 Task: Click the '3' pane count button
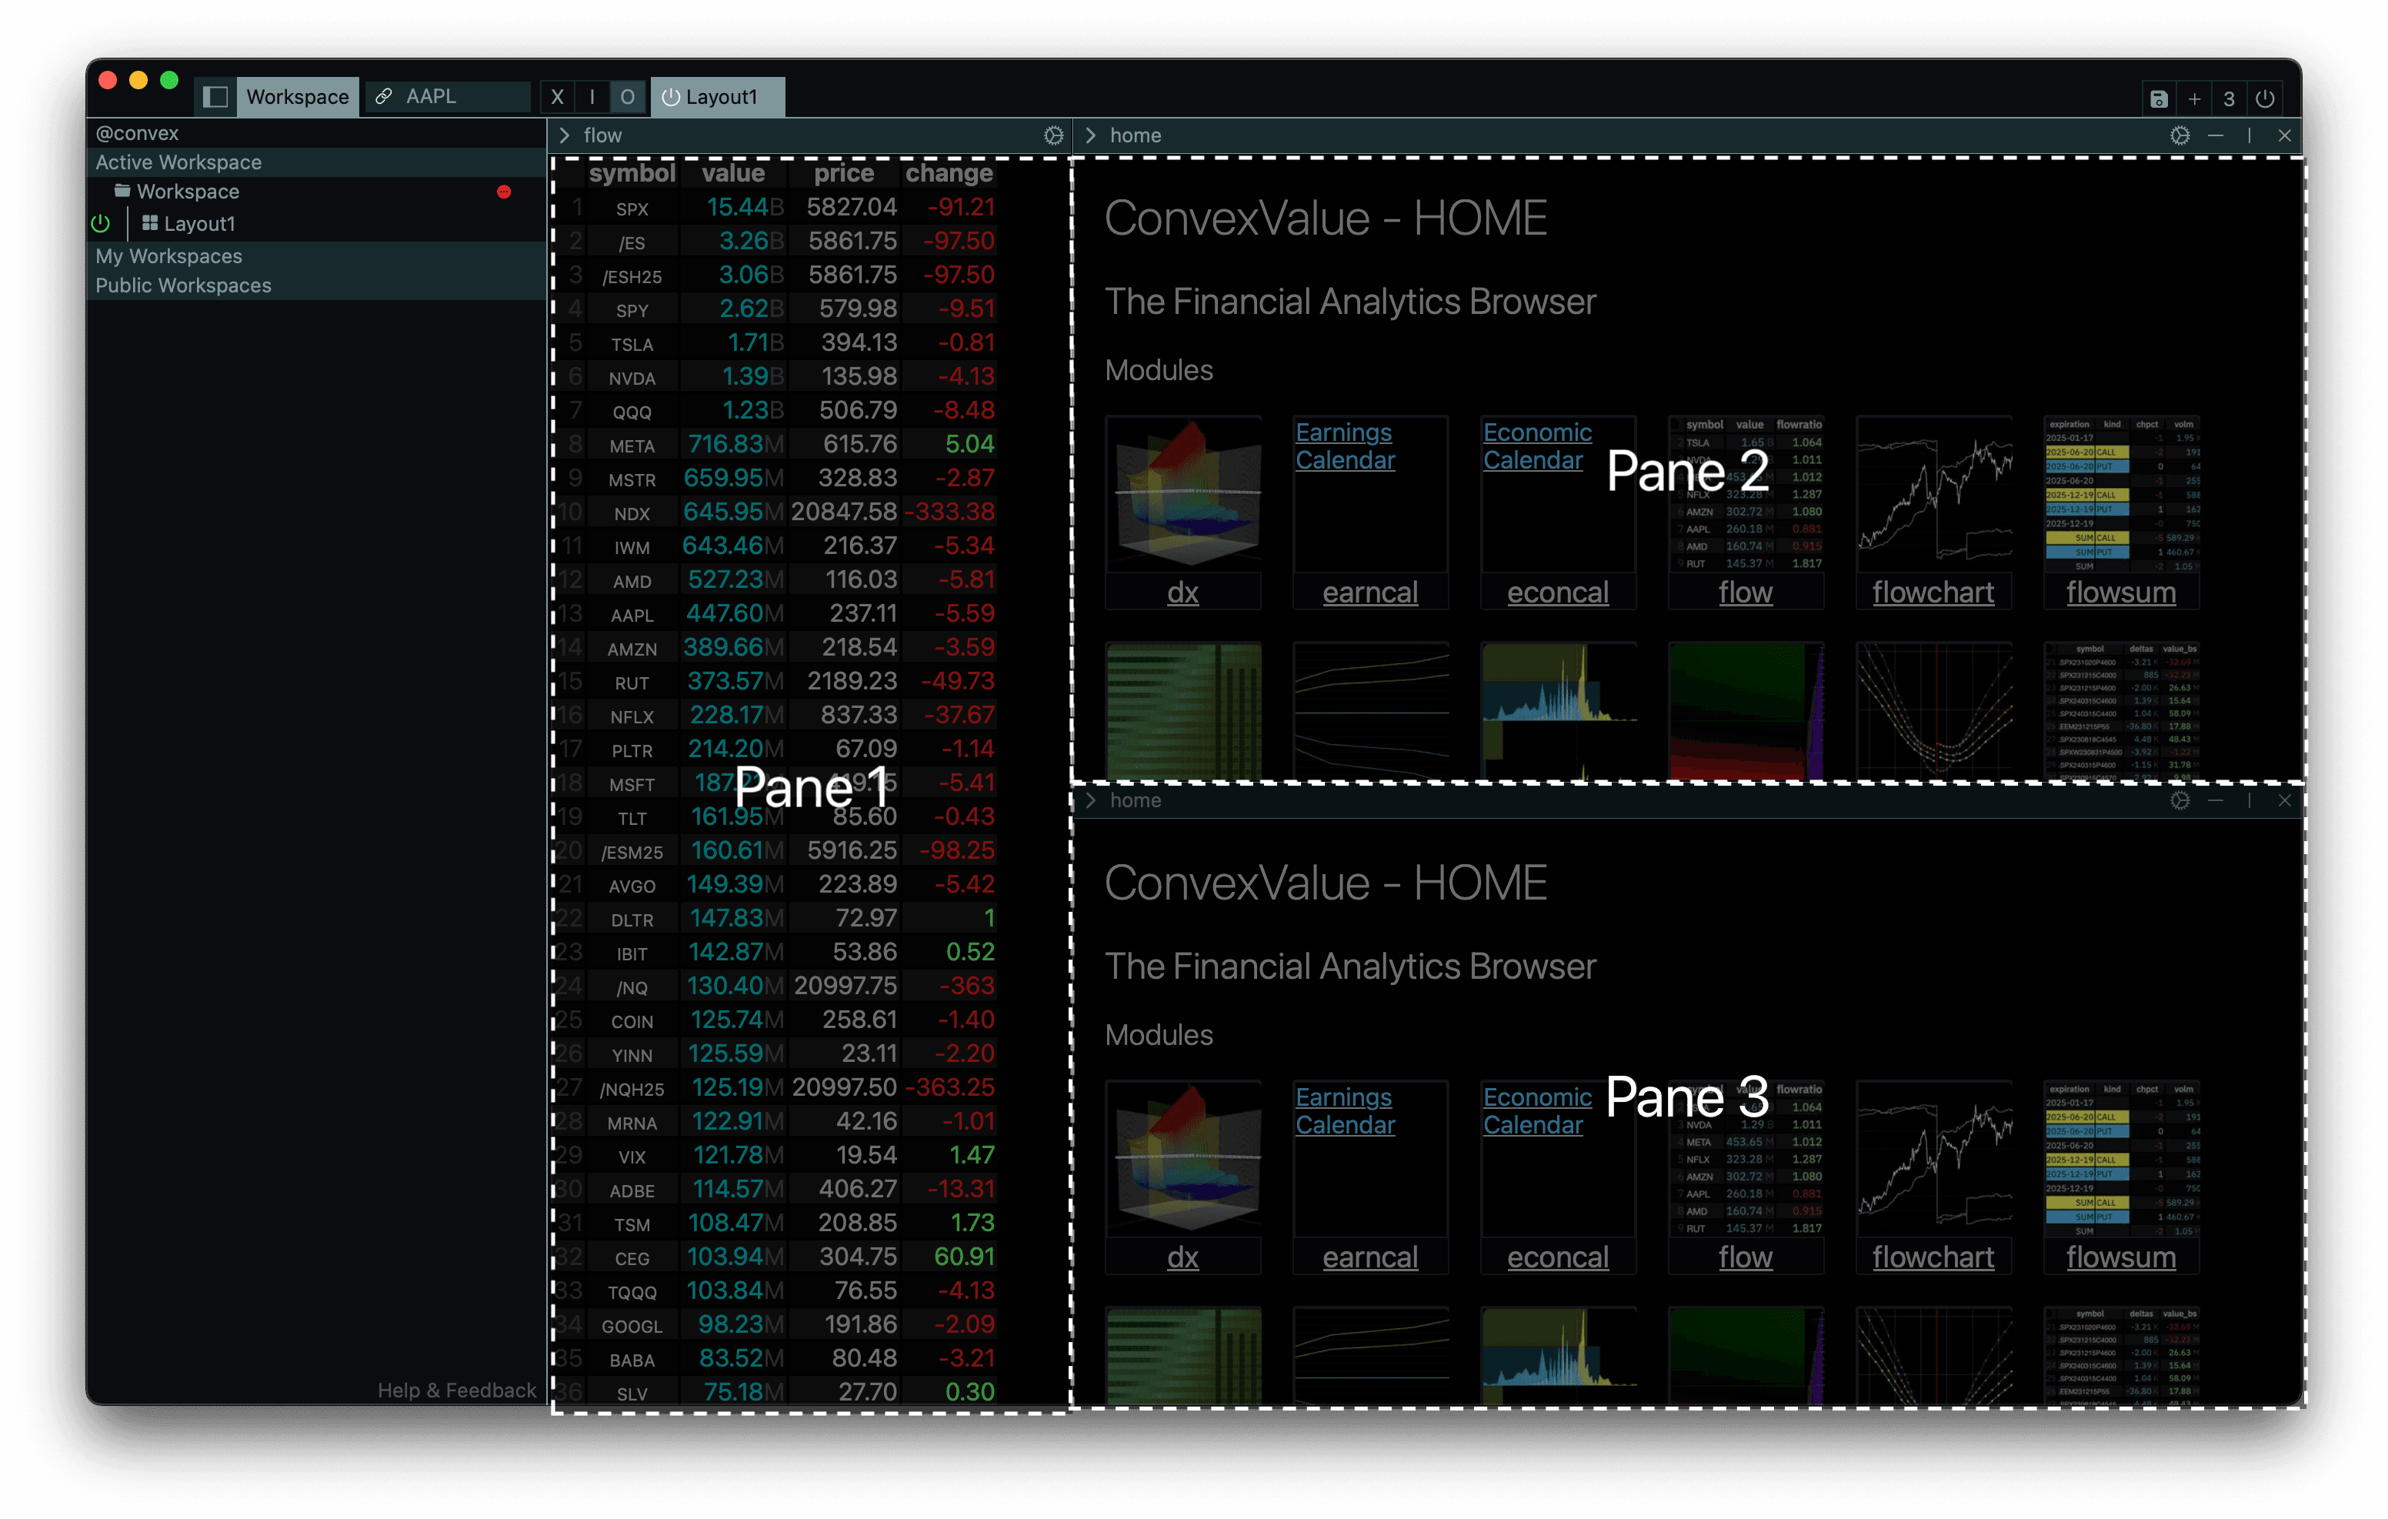click(x=2230, y=98)
